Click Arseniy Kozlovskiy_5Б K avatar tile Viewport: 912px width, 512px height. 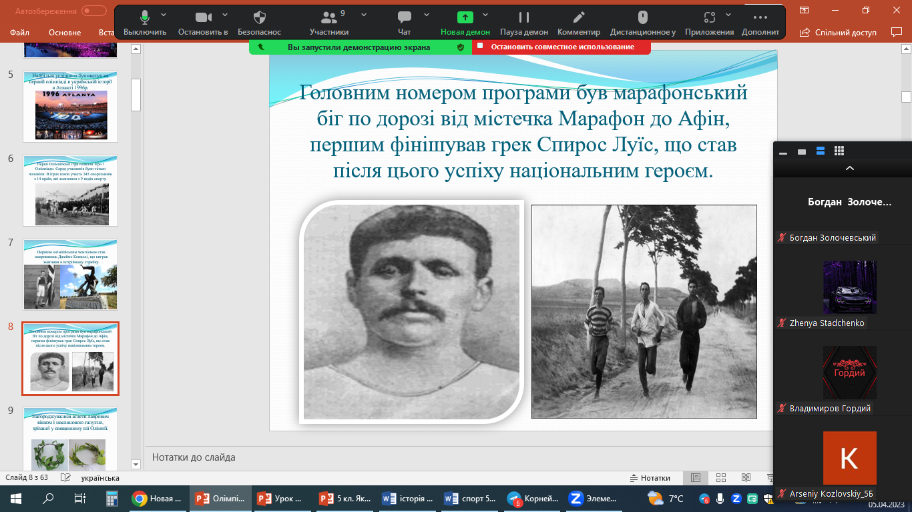849,458
